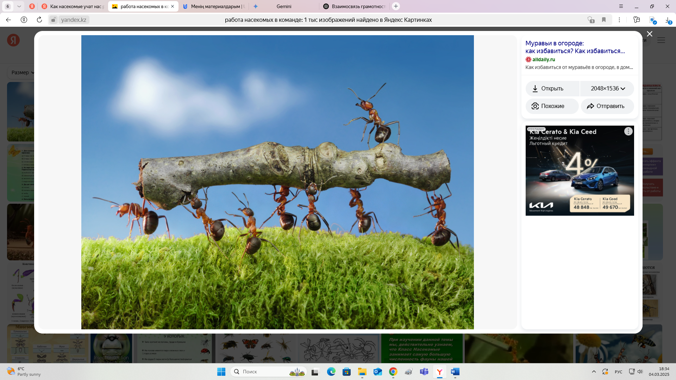This screenshot has height=380, width=676.
Task: Open the tab list chevron
Action: pos(19,6)
